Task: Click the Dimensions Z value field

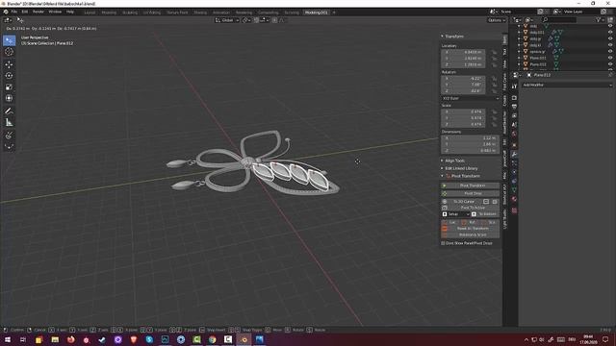Action: (x=471, y=150)
